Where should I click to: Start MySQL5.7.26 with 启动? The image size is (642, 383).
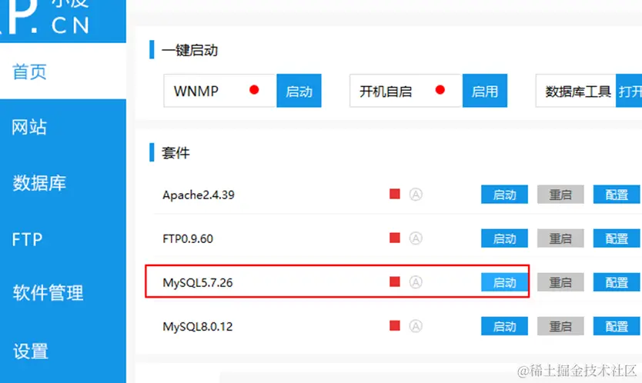coord(504,282)
